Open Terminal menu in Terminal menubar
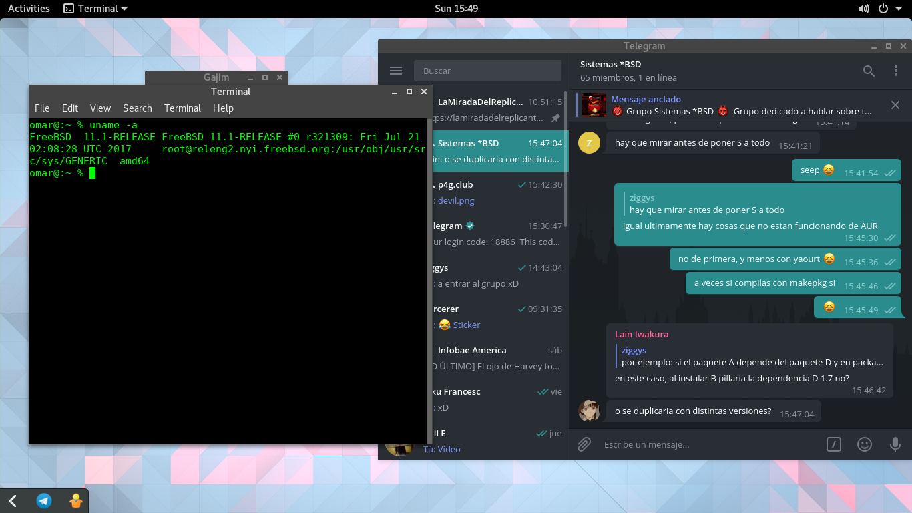The image size is (912, 513). pos(182,108)
